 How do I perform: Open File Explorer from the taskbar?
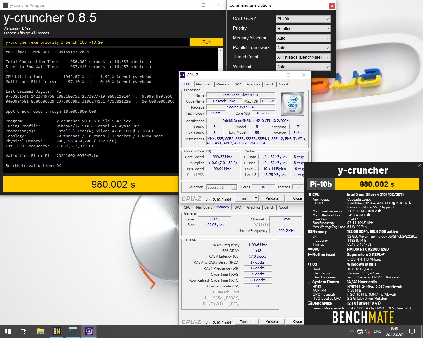[40, 331]
